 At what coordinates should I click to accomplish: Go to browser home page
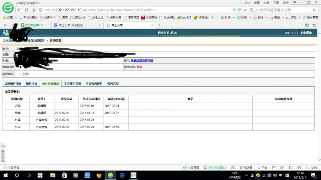(34, 10)
